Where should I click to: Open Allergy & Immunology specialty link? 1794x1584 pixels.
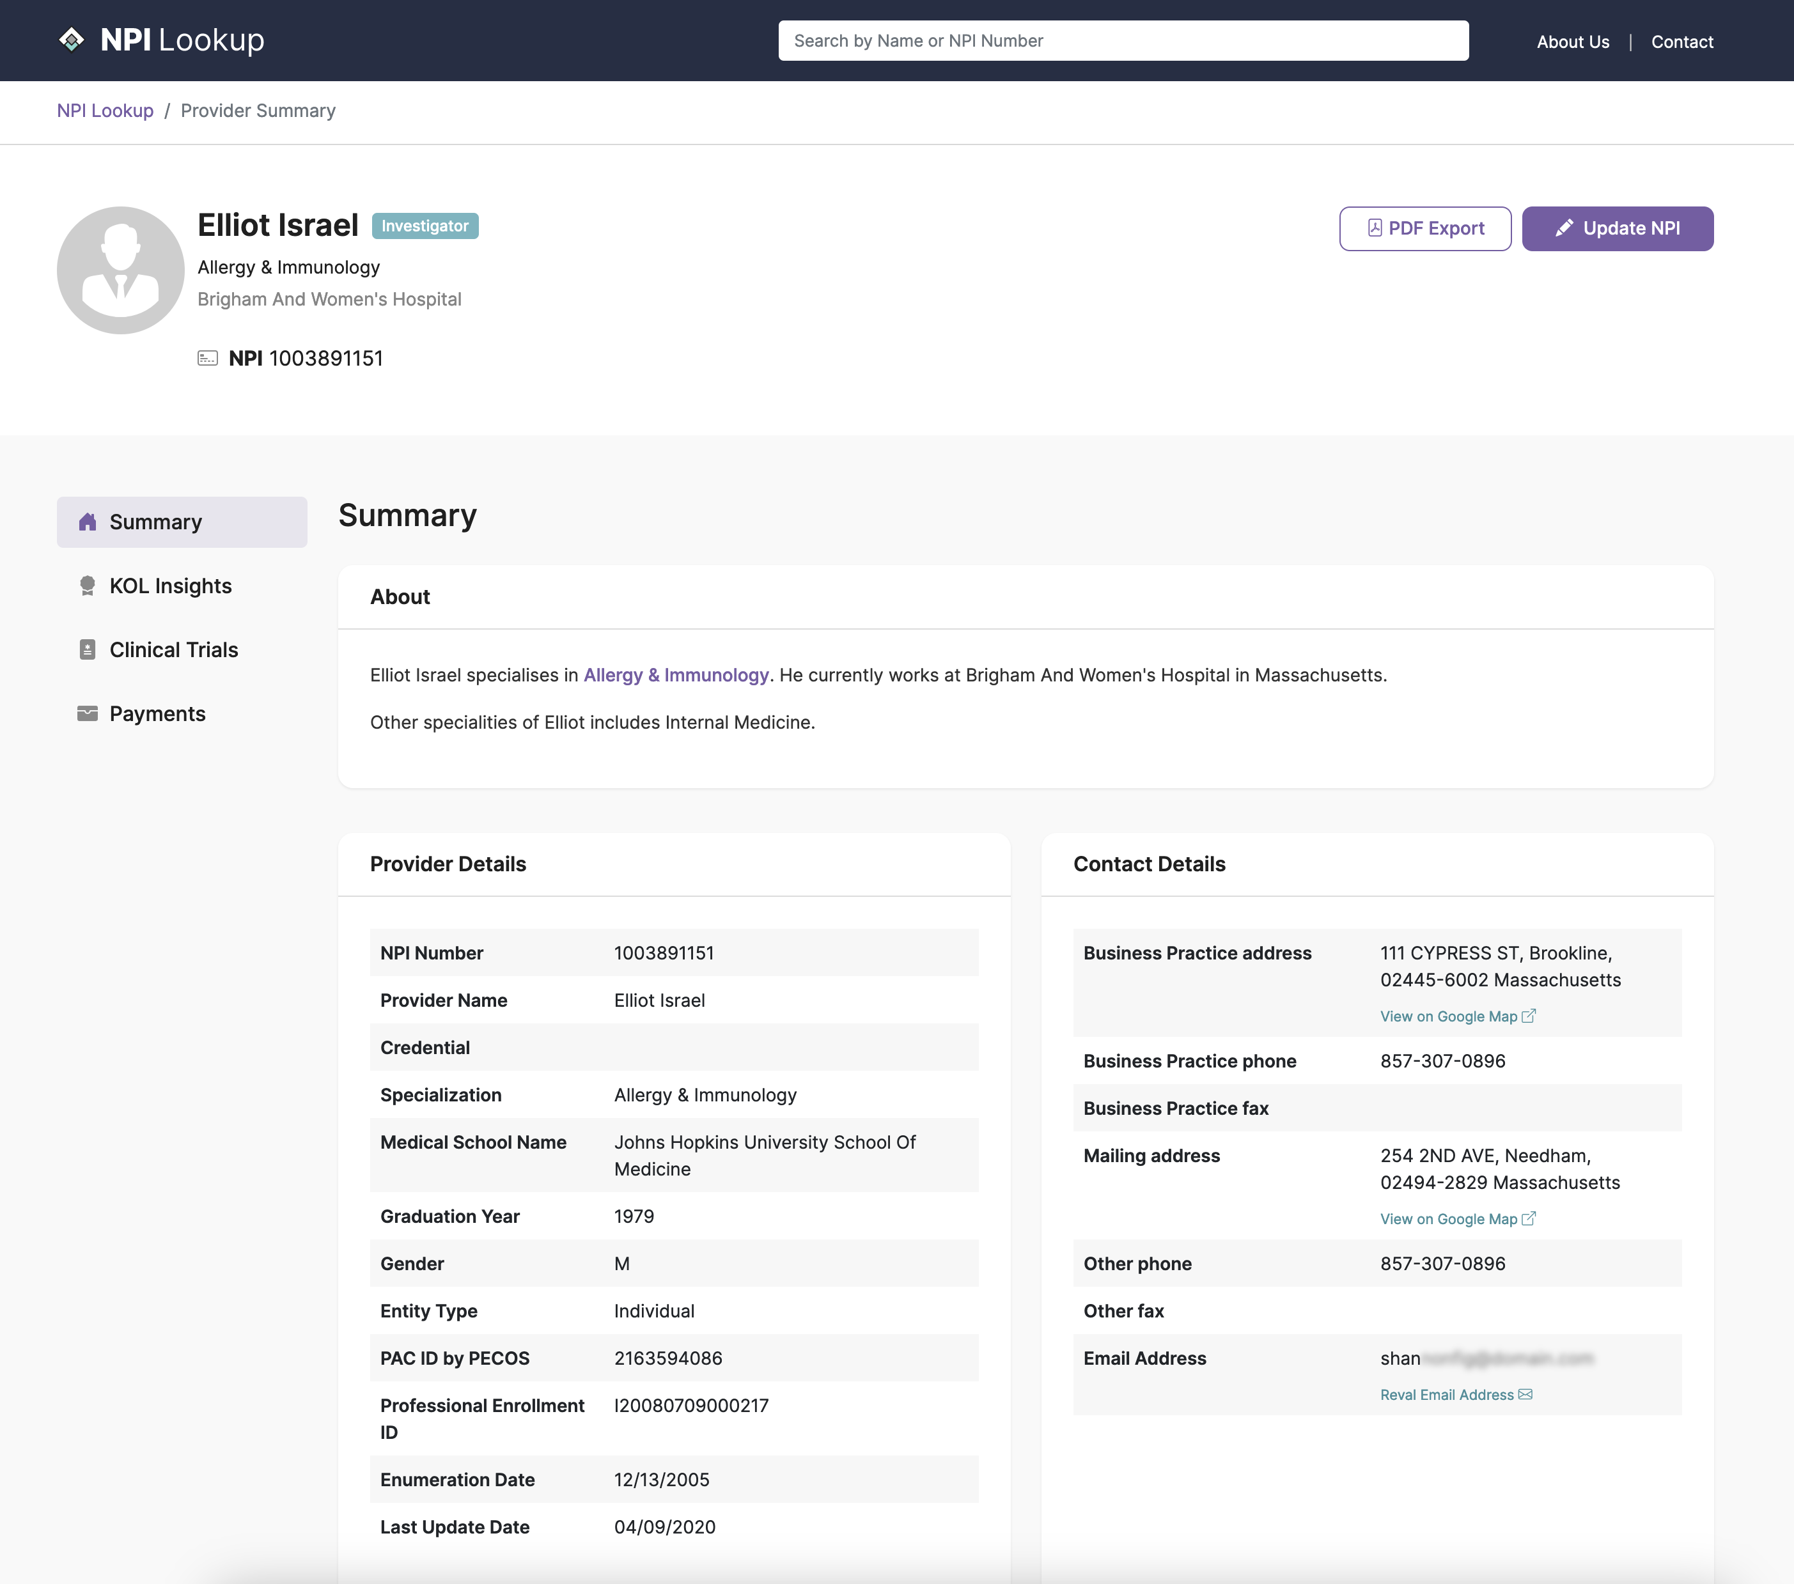pyautogui.click(x=675, y=675)
